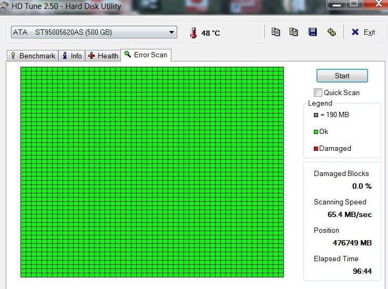Open the options wrench icon
The image size is (388, 289).
(331, 32)
